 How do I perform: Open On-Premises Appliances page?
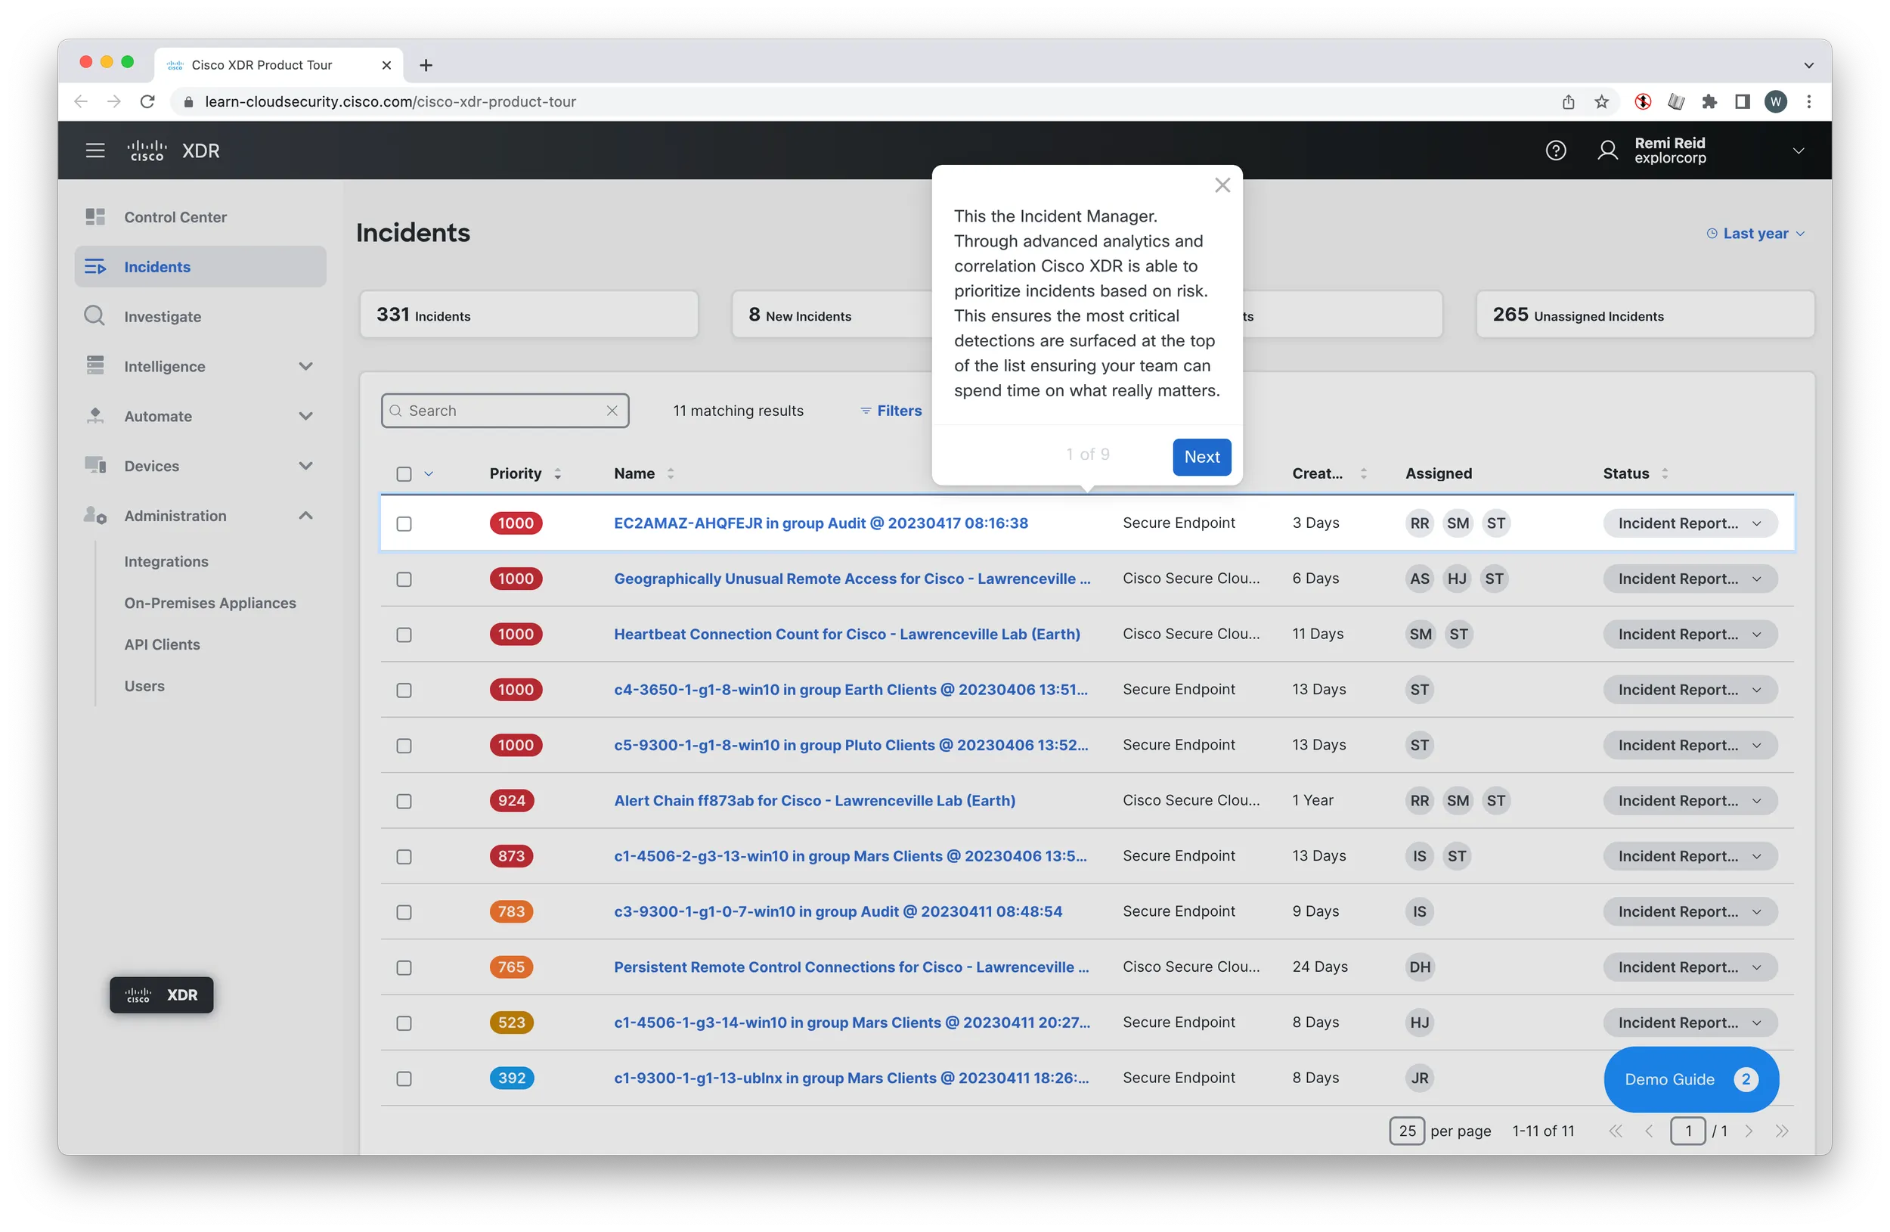coord(209,603)
